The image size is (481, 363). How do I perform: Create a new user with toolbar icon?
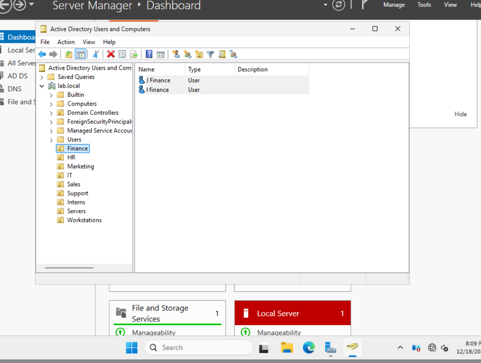tap(176, 54)
